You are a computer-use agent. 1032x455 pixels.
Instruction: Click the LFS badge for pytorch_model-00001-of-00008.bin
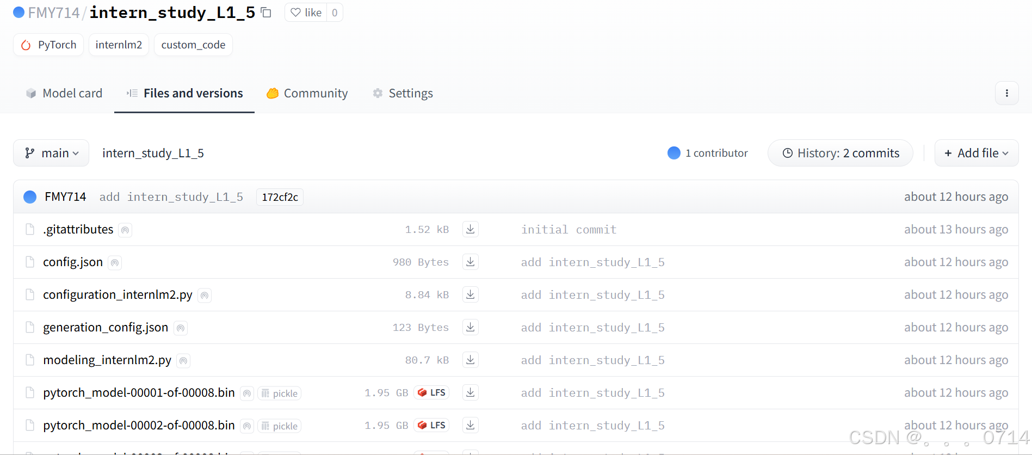tap(431, 392)
